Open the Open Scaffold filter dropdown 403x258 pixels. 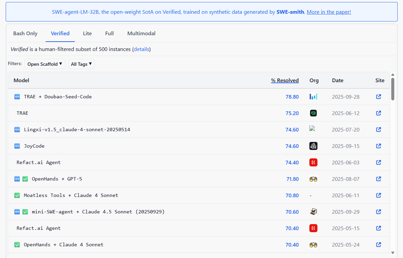click(45, 64)
